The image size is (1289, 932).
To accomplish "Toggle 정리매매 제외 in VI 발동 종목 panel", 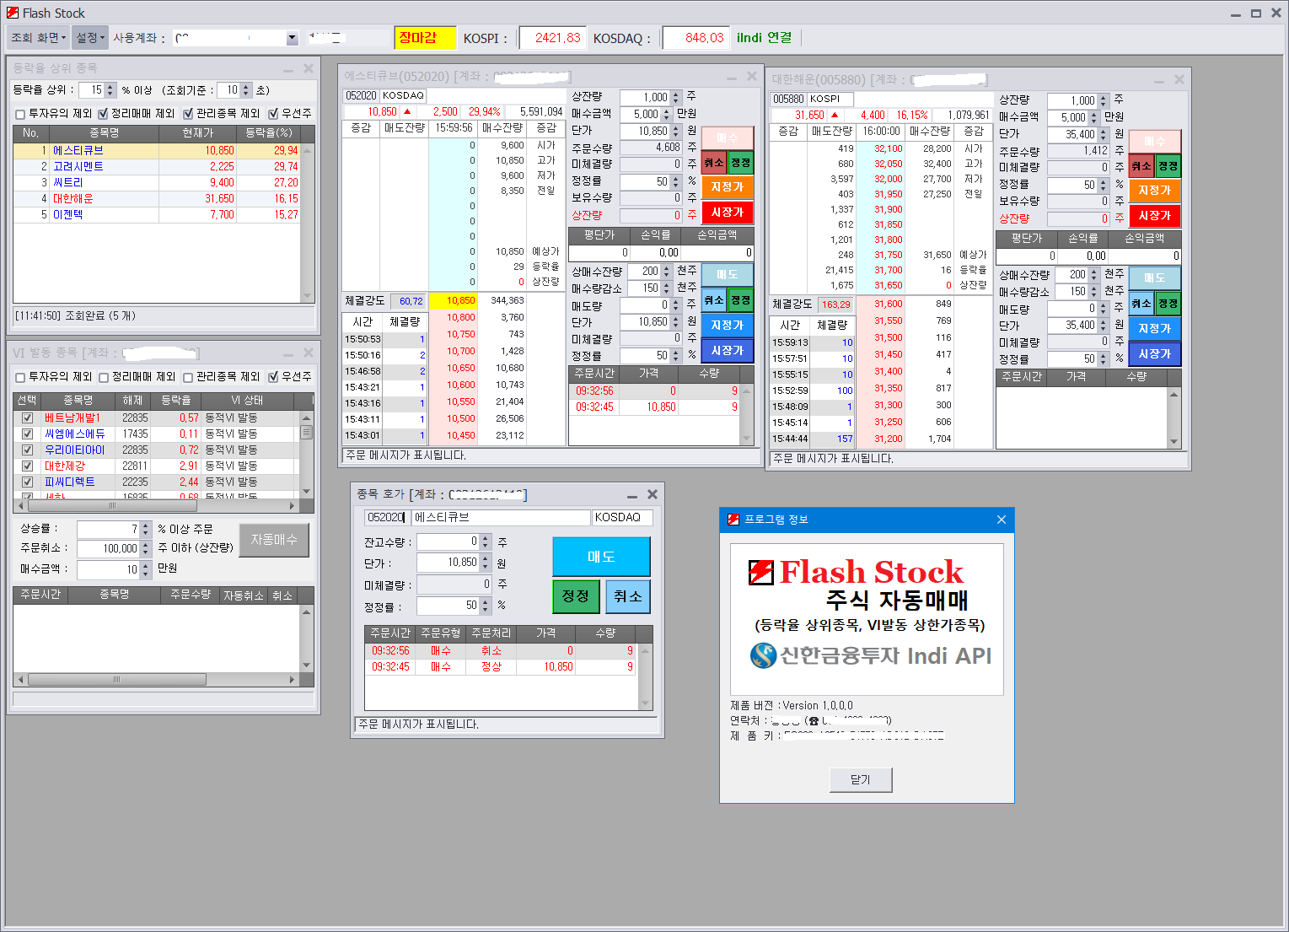I will [104, 377].
